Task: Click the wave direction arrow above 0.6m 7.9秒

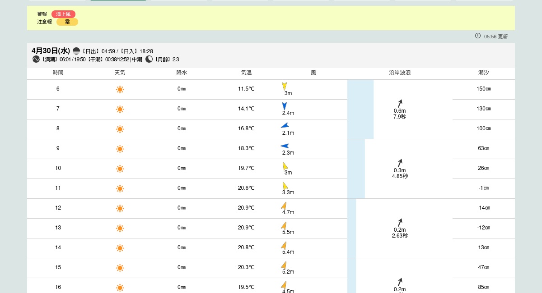Action: click(x=400, y=103)
